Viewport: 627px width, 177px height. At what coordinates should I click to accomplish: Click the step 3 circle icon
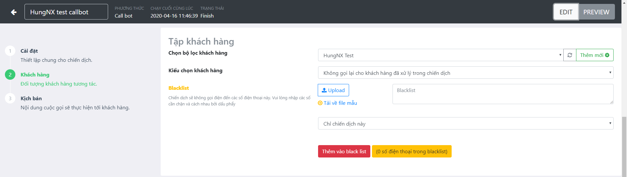pyautogui.click(x=10, y=98)
